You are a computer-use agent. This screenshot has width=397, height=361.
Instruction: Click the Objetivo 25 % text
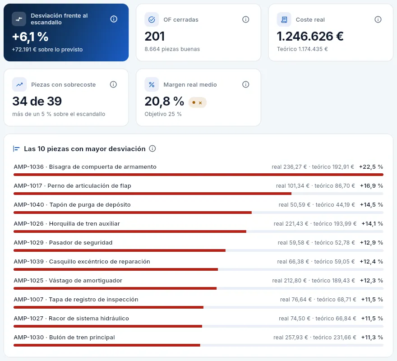coord(163,114)
